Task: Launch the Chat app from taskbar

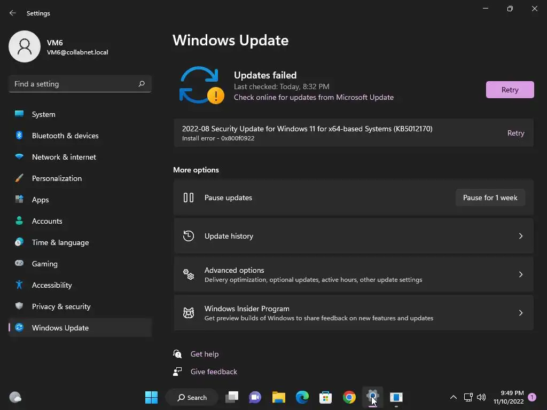Action: pyautogui.click(x=255, y=397)
